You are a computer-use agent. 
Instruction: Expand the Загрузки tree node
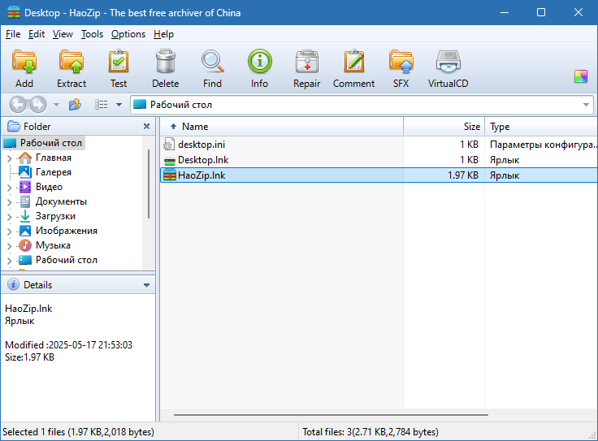point(10,217)
